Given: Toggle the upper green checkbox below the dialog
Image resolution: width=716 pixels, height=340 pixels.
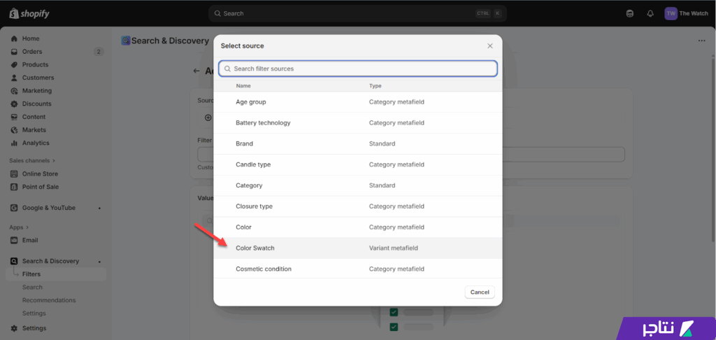Looking at the screenshot, I should tap(394, 312).
